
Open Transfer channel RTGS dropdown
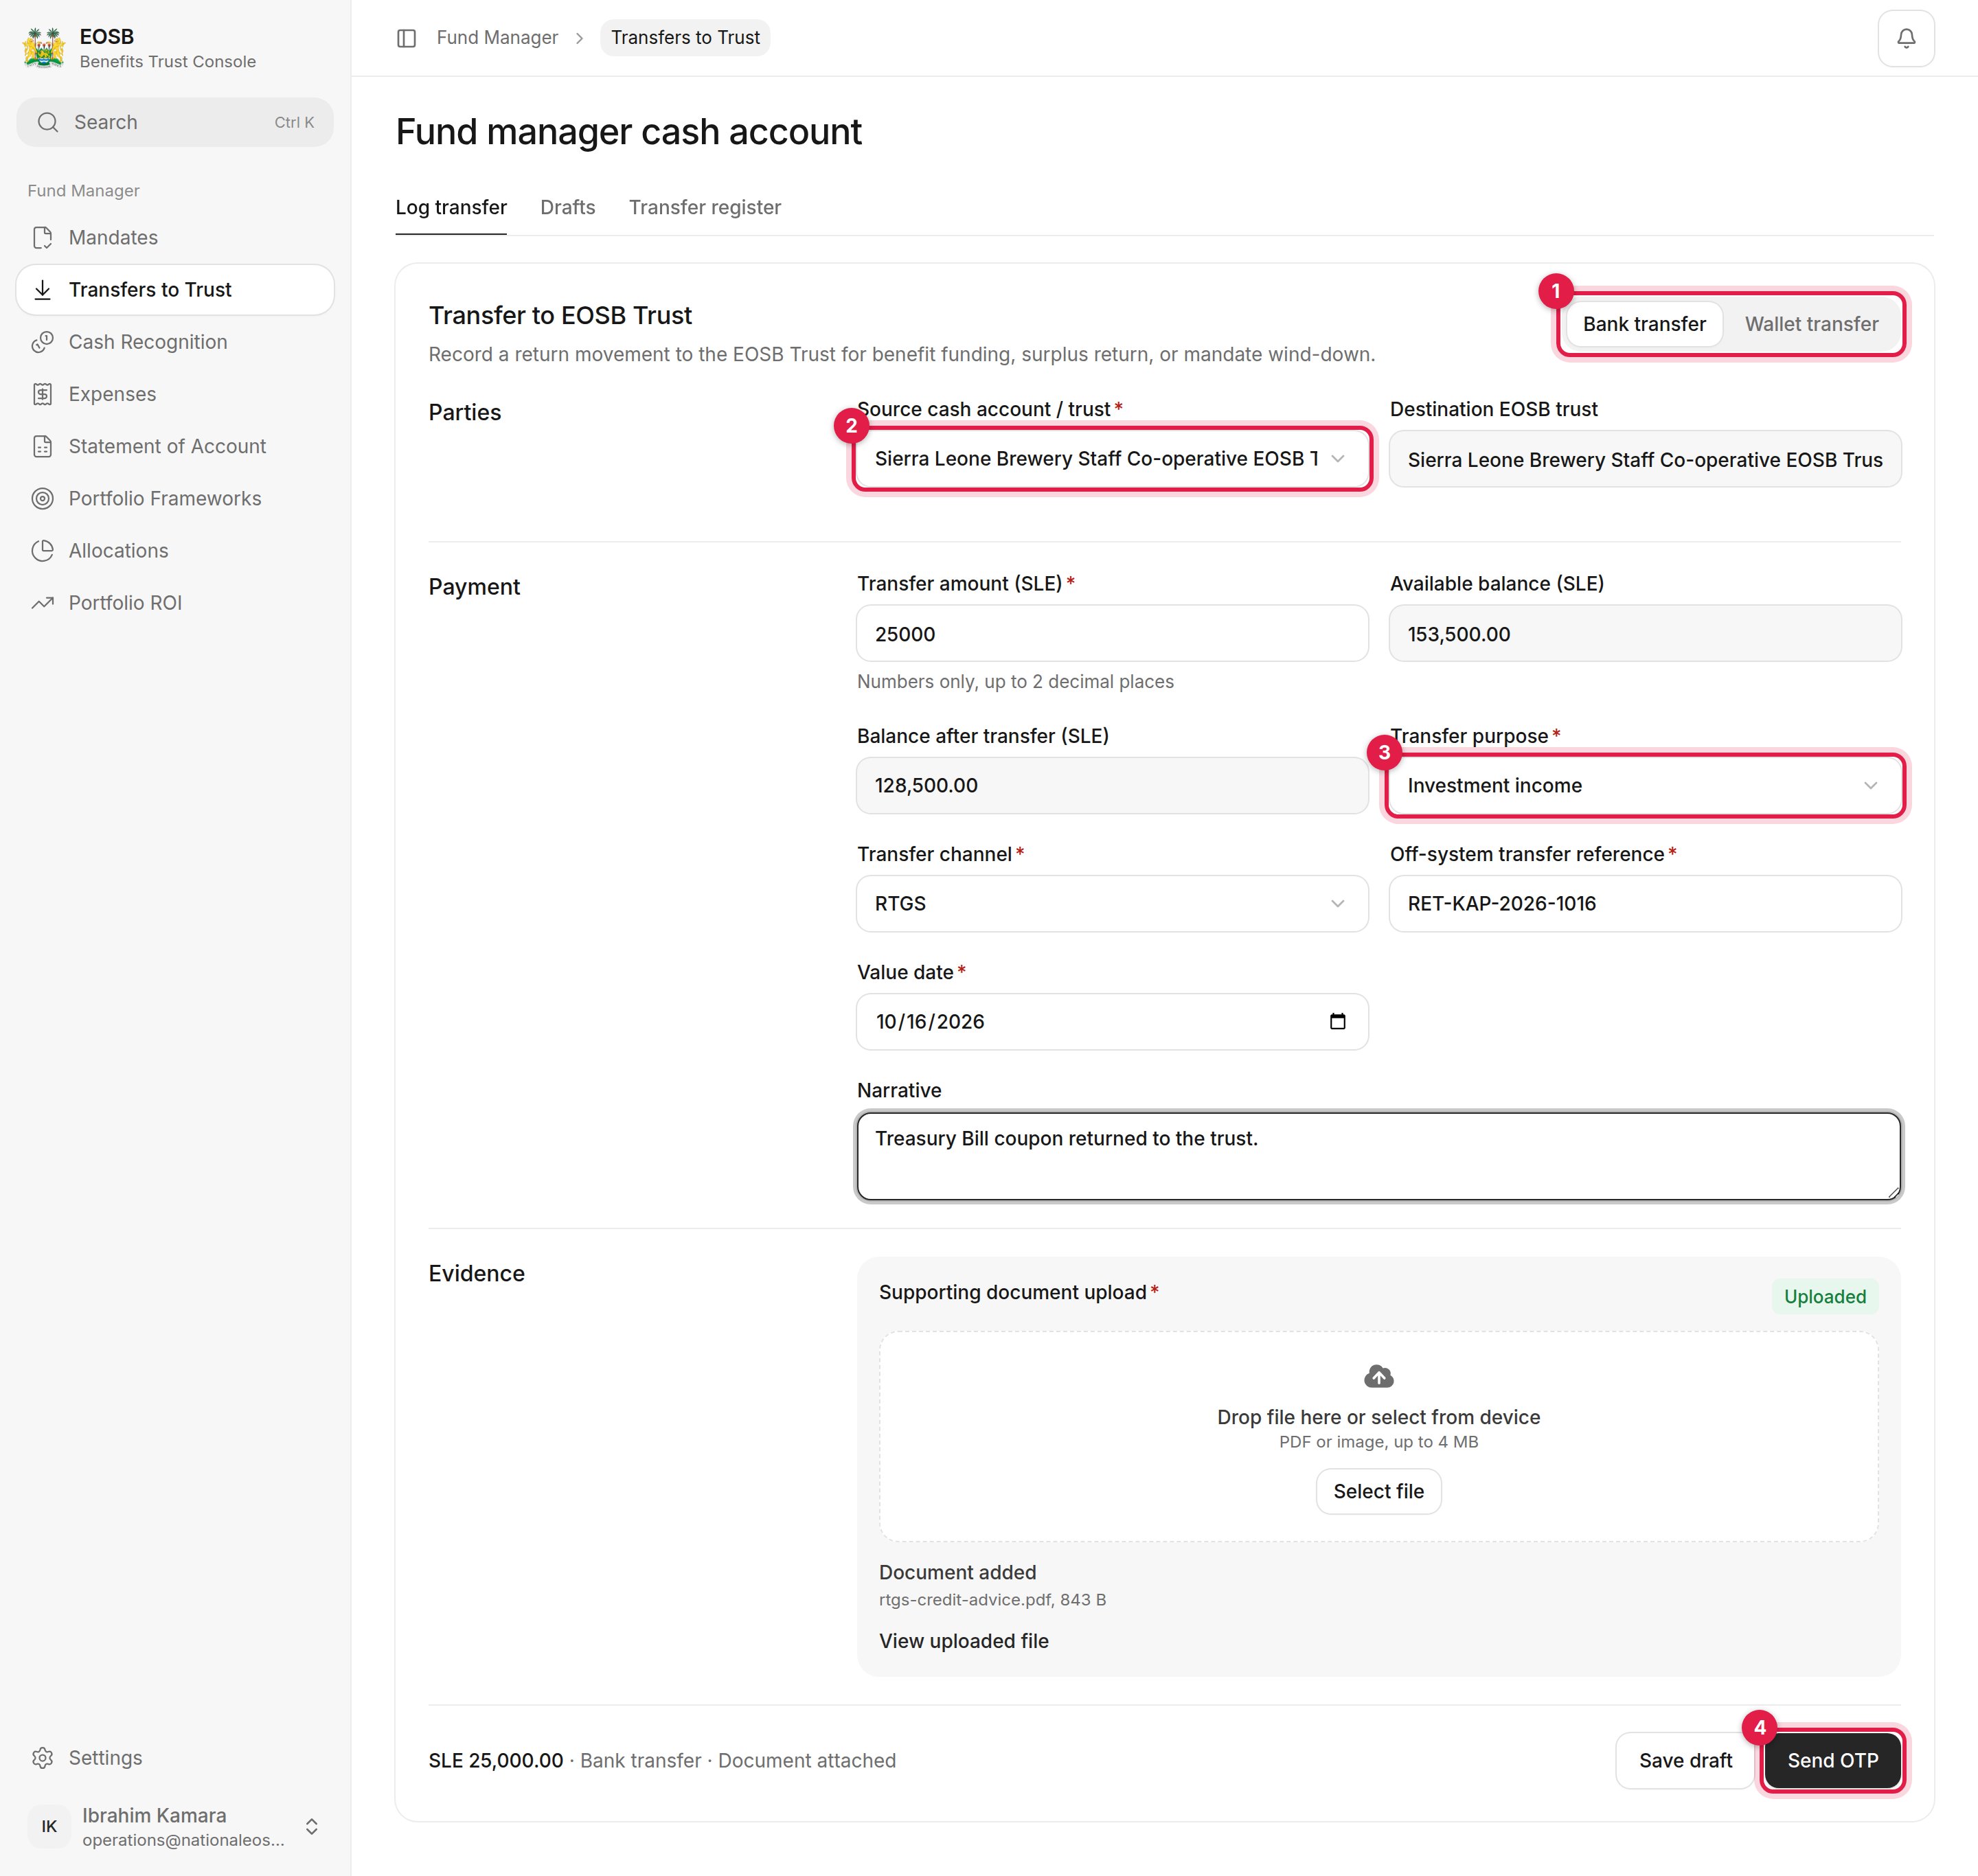[1112, 904]
